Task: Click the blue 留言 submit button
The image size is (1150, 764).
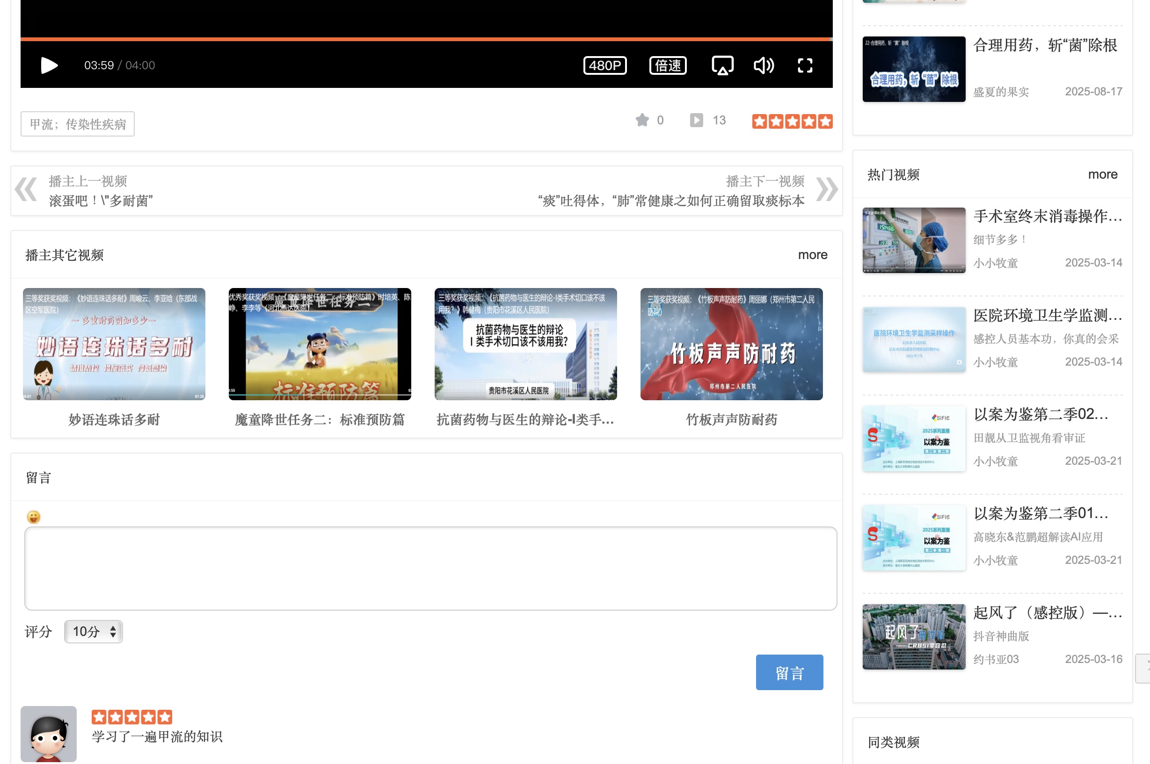Action: point(789,672)
